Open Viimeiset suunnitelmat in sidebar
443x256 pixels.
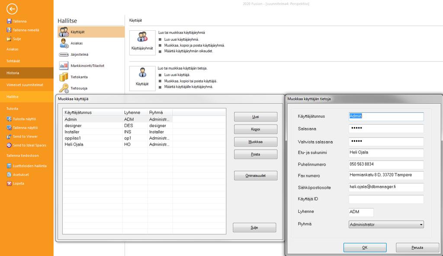pos(26,85)
